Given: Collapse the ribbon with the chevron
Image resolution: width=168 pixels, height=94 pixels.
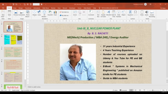Looking at the screenshot, I should pos(166,19).
